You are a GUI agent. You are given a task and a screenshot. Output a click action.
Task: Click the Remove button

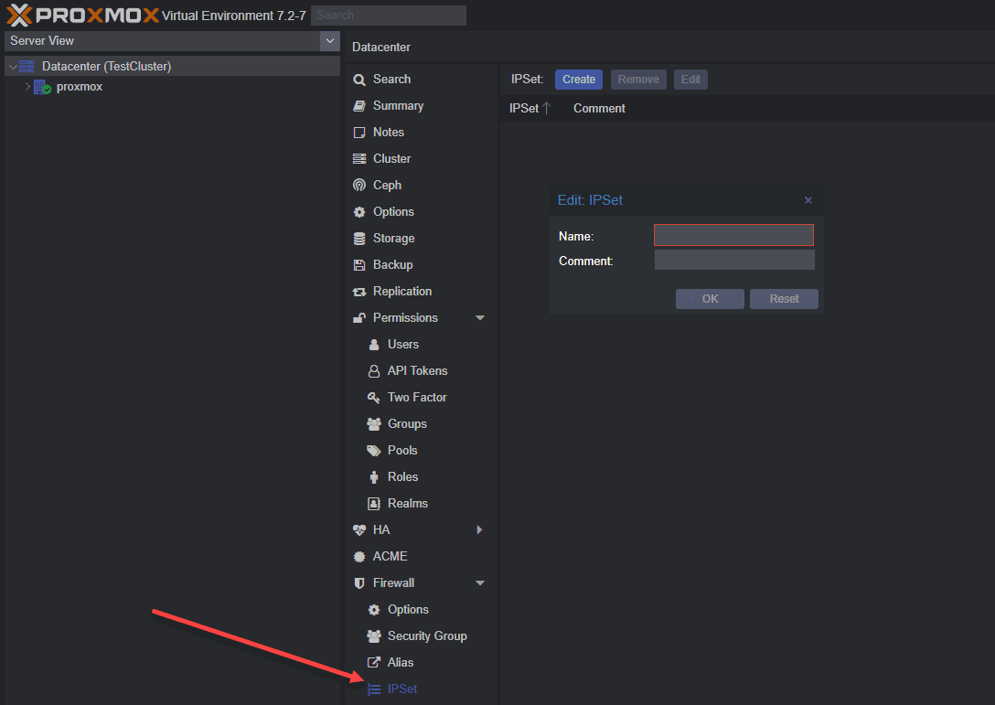pyautogui.click(x=638, y=80)
